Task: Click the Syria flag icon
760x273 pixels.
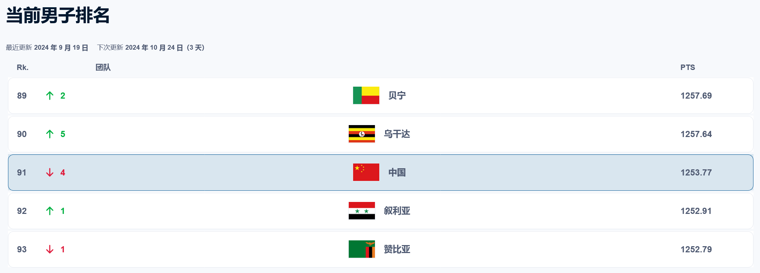Action: pos(361,211)
